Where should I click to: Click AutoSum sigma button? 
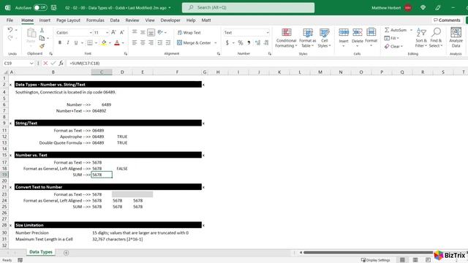396,30
